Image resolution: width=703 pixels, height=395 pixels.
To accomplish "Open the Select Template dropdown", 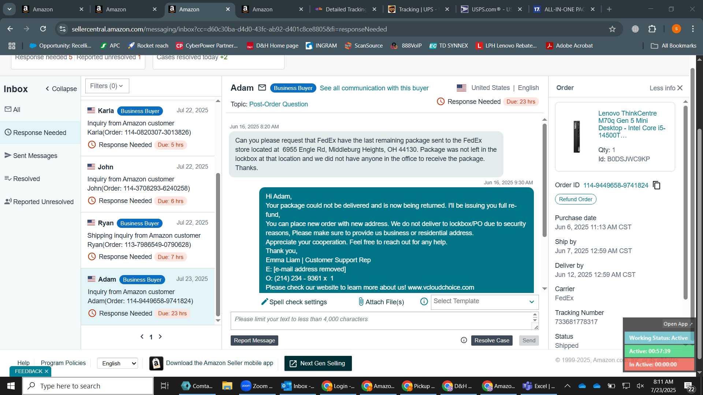I will point(484,302).
